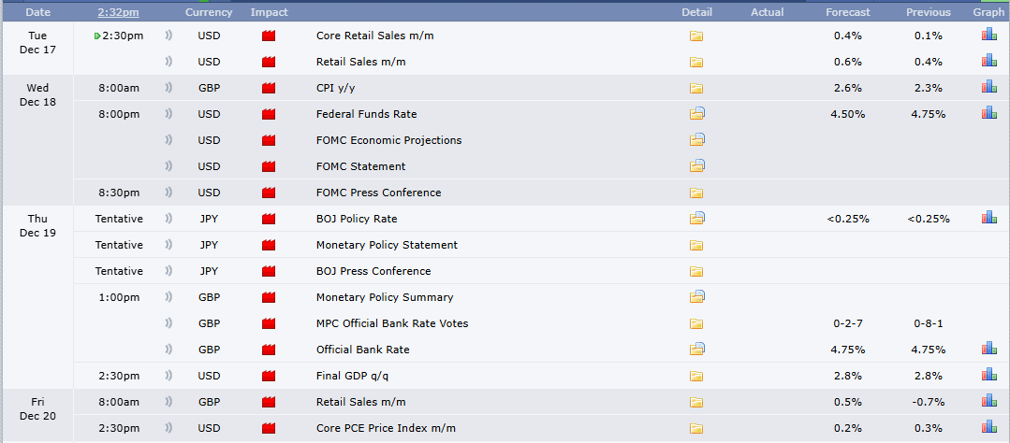The height and width of the screenshot is (443, 1010).
Task: Click the Date column header
Action: pos(37,12)
